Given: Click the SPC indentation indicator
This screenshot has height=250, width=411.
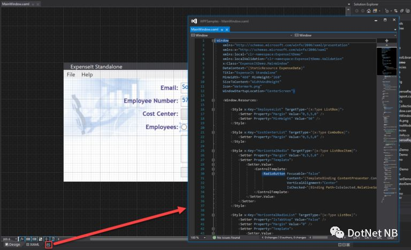Looking at the screenshot, I should tap(379, 238).
